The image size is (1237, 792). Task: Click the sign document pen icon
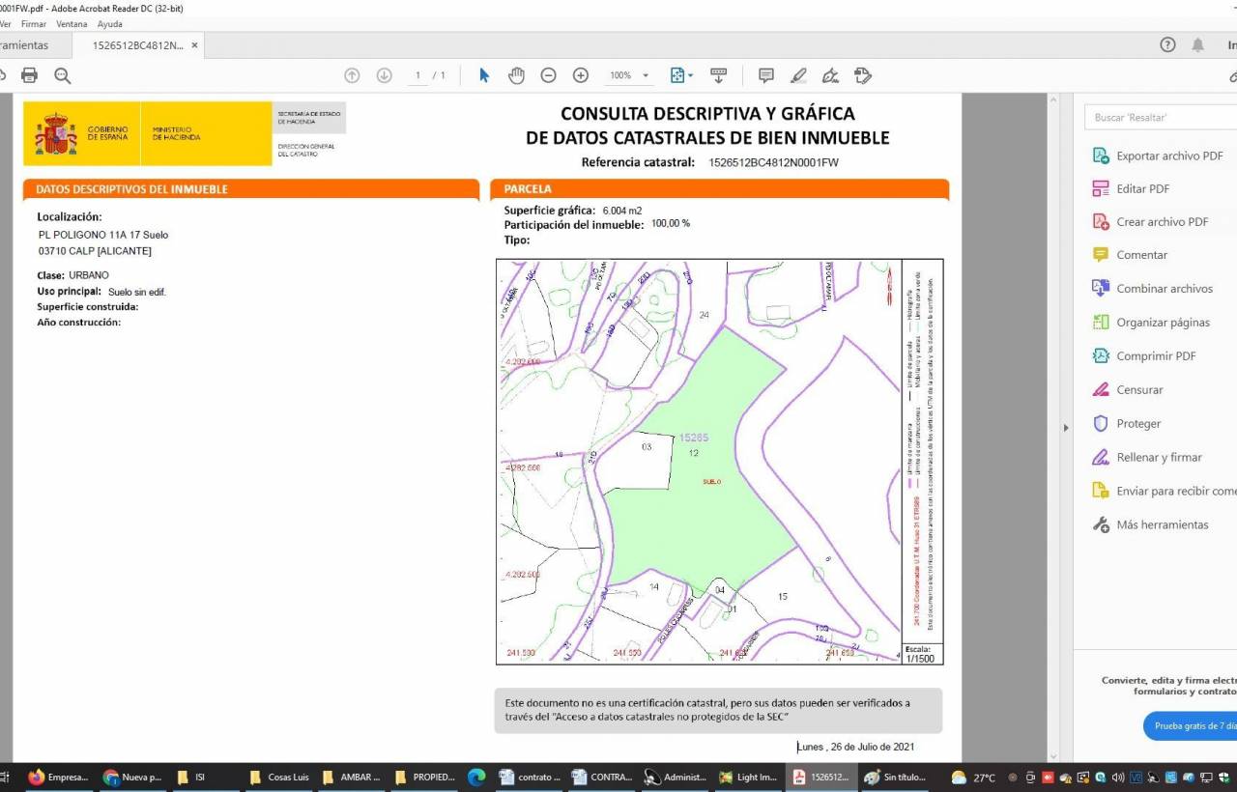point(830,75)
